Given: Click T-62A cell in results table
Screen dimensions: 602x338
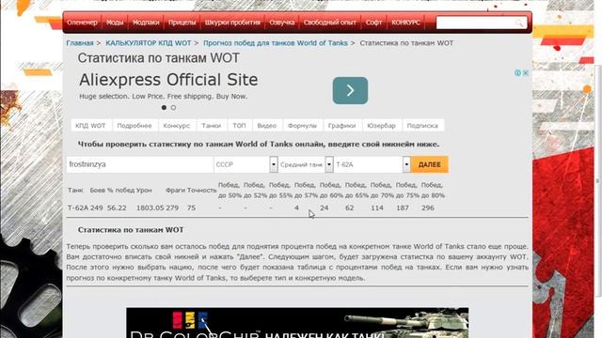Looking at the screenshot, I should coord(78,207).
